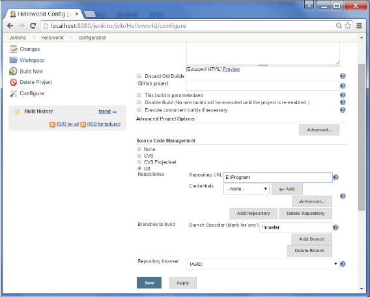Bookmark page with star icon
The height and width of the screenshot is (297, 370).
tap(348, 25)
